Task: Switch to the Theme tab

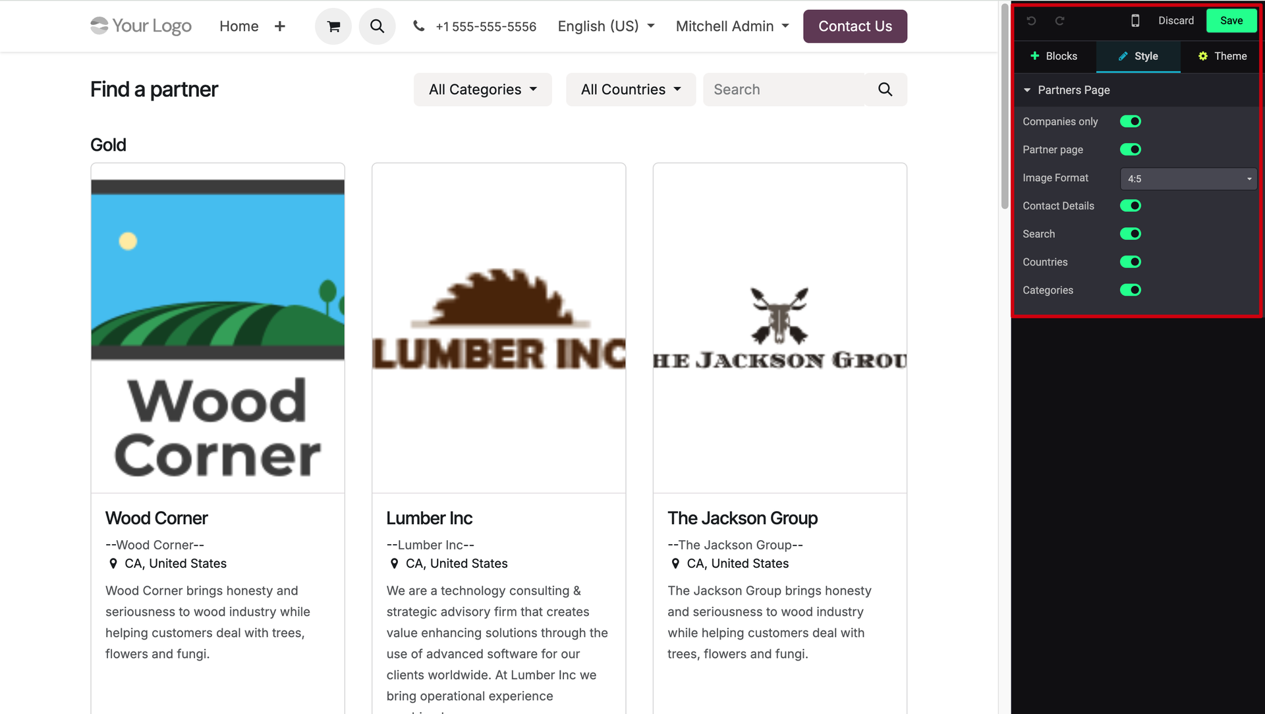Action: coord(1222,57)
